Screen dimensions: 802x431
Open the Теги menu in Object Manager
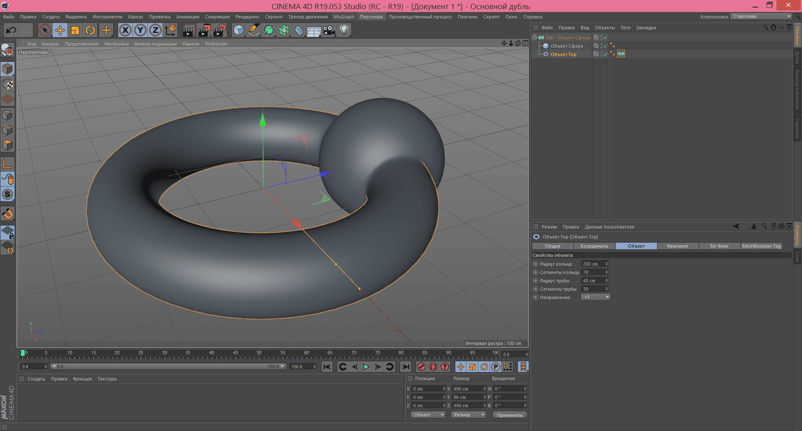click(625, 28)
